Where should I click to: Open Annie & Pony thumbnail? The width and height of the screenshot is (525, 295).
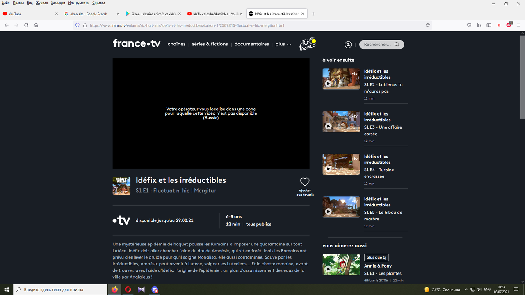(x=341, y=264)
